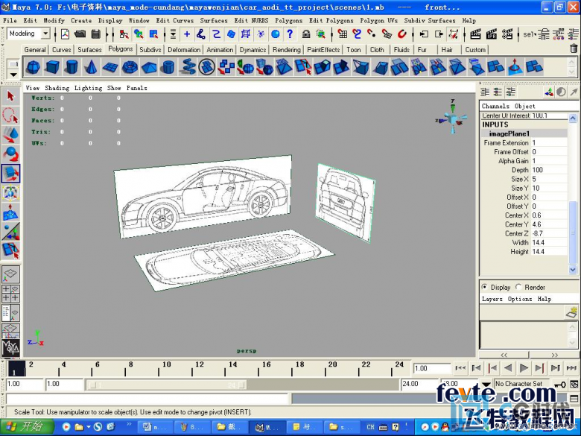Image resolution: width=581 pixels, height=436 pixels.
Task: Select the arrow Select tool
Action: pyautogui.click(x=10, y=96)
